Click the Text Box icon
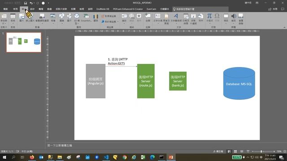 (x=157, y=16)
